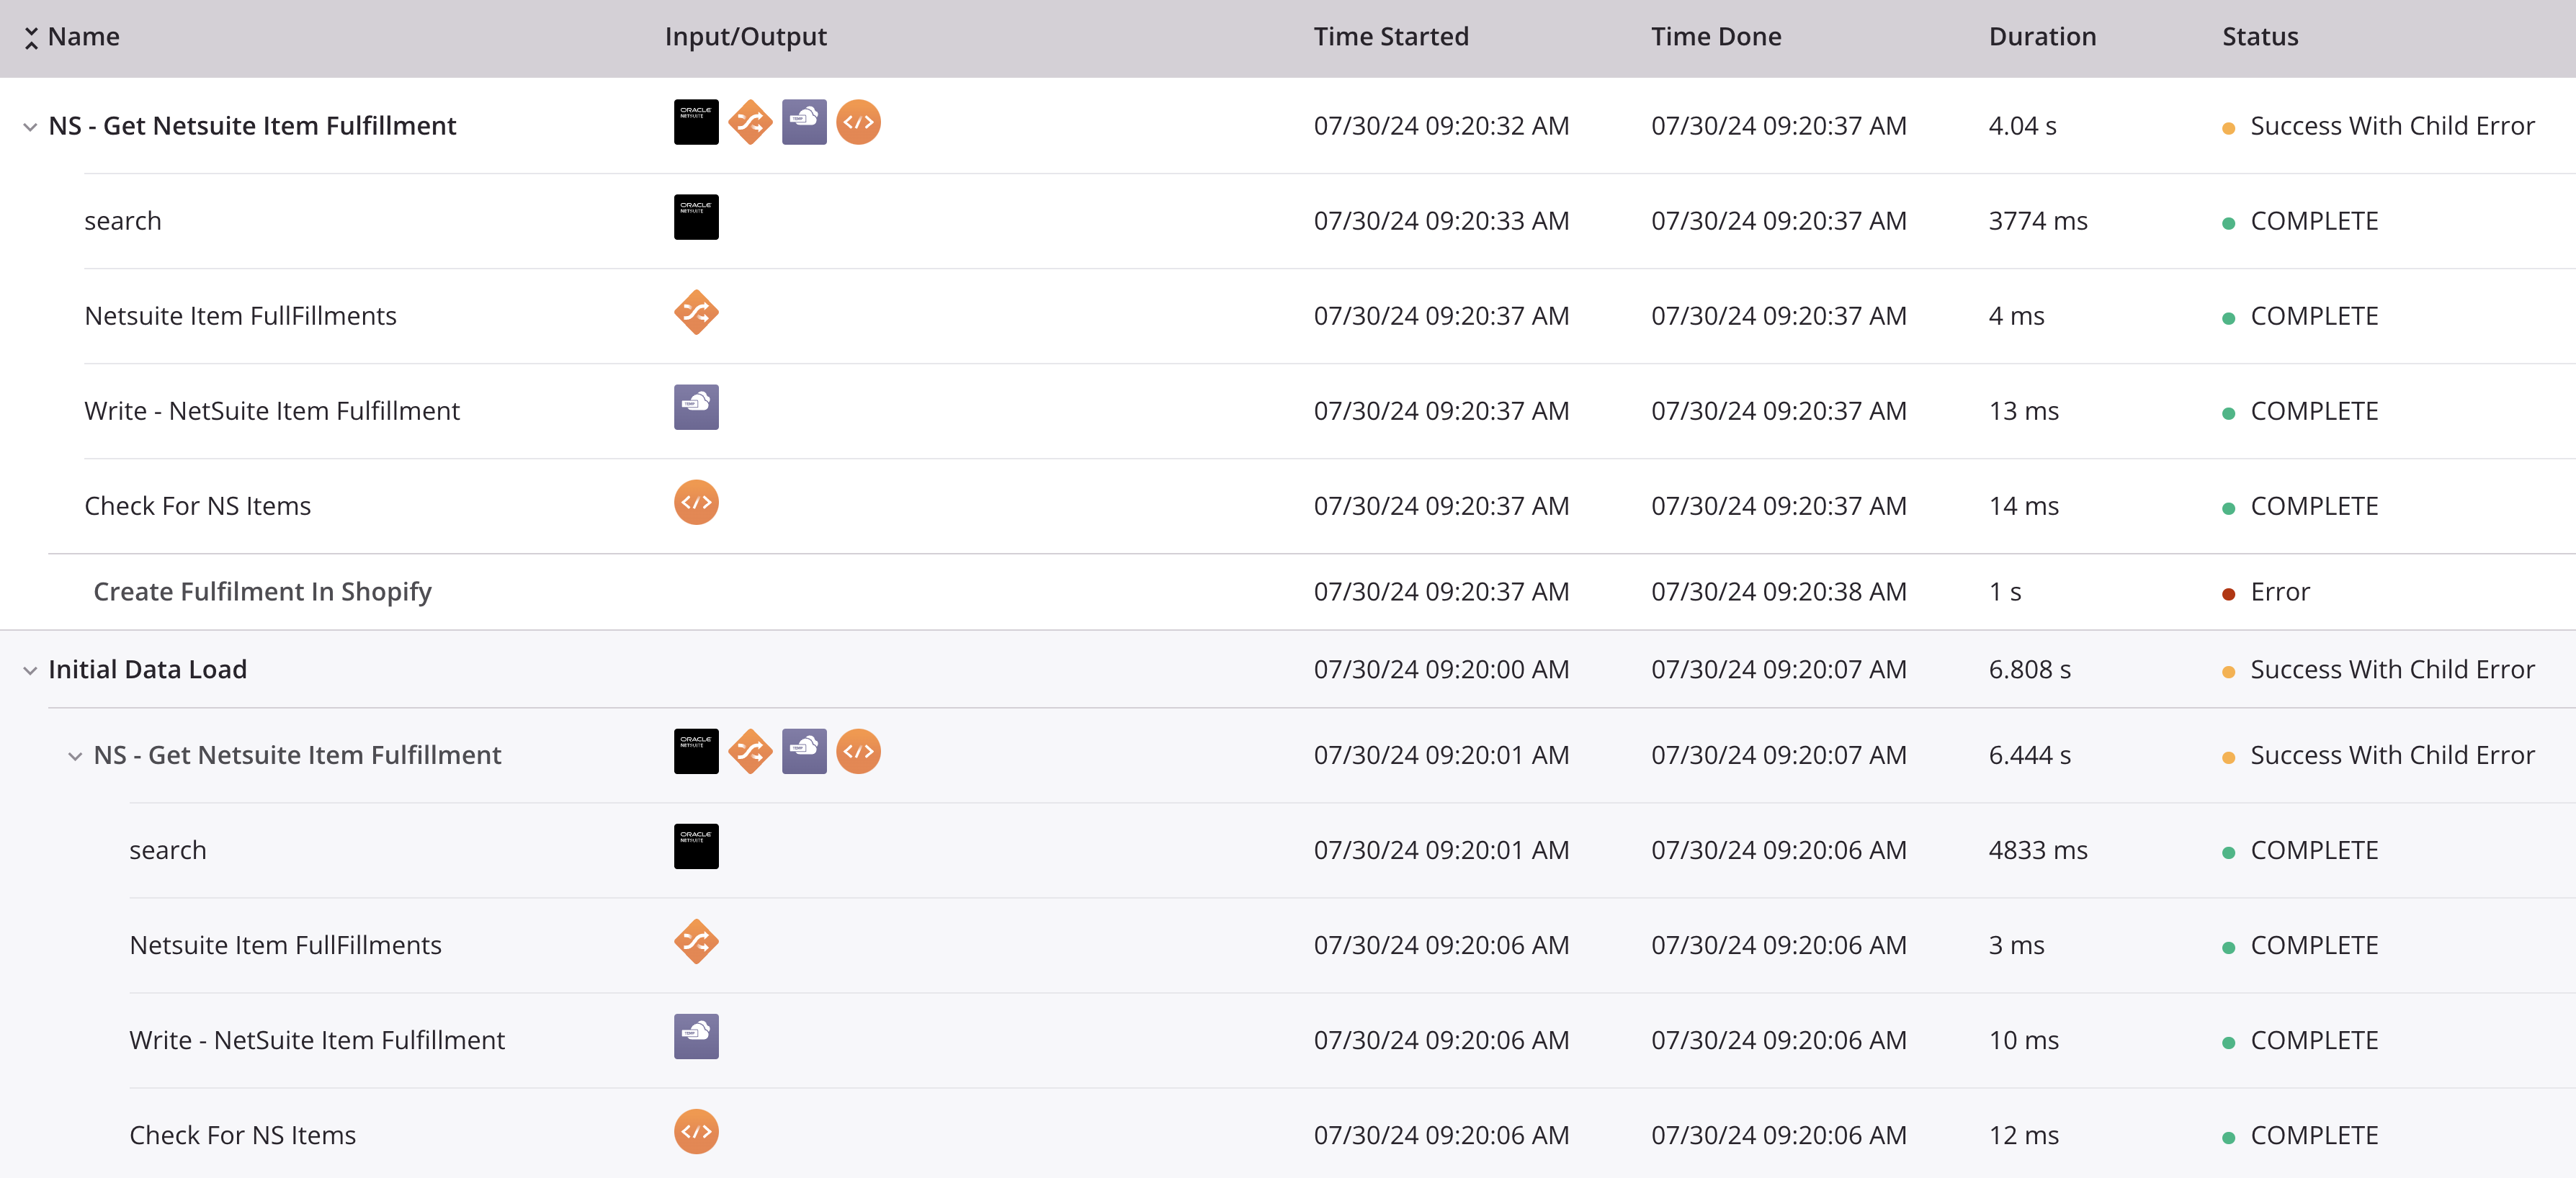Collapse nested NS - Get Netsuite Item Fulfillment chevron
The width and height of the screenshot is (2576, 1178).
point(75,756)
